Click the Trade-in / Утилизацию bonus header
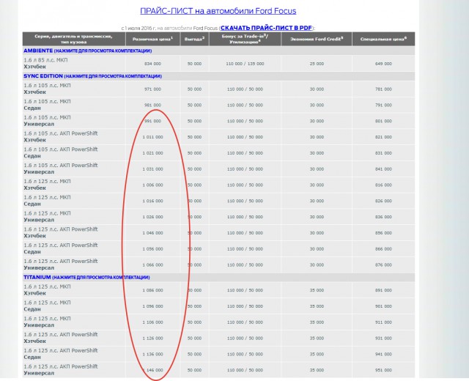The image size is (469, 381). click(x=245, y=39)
